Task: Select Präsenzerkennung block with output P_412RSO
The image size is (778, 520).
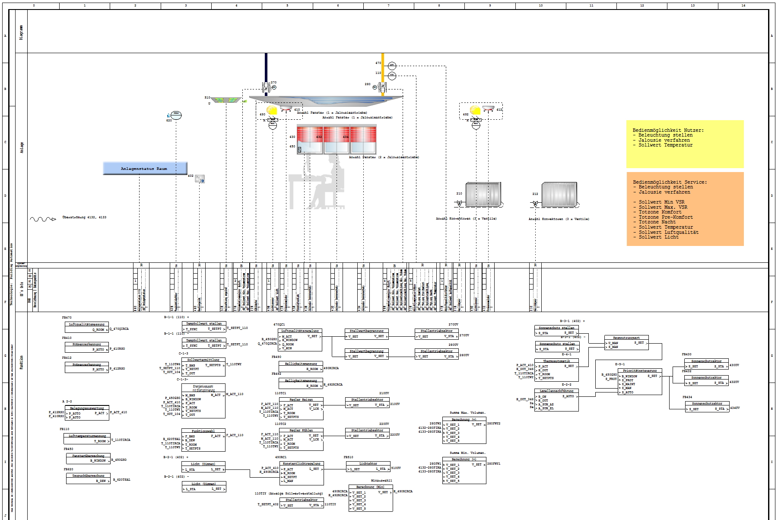Action: click(x=86, y=367)
